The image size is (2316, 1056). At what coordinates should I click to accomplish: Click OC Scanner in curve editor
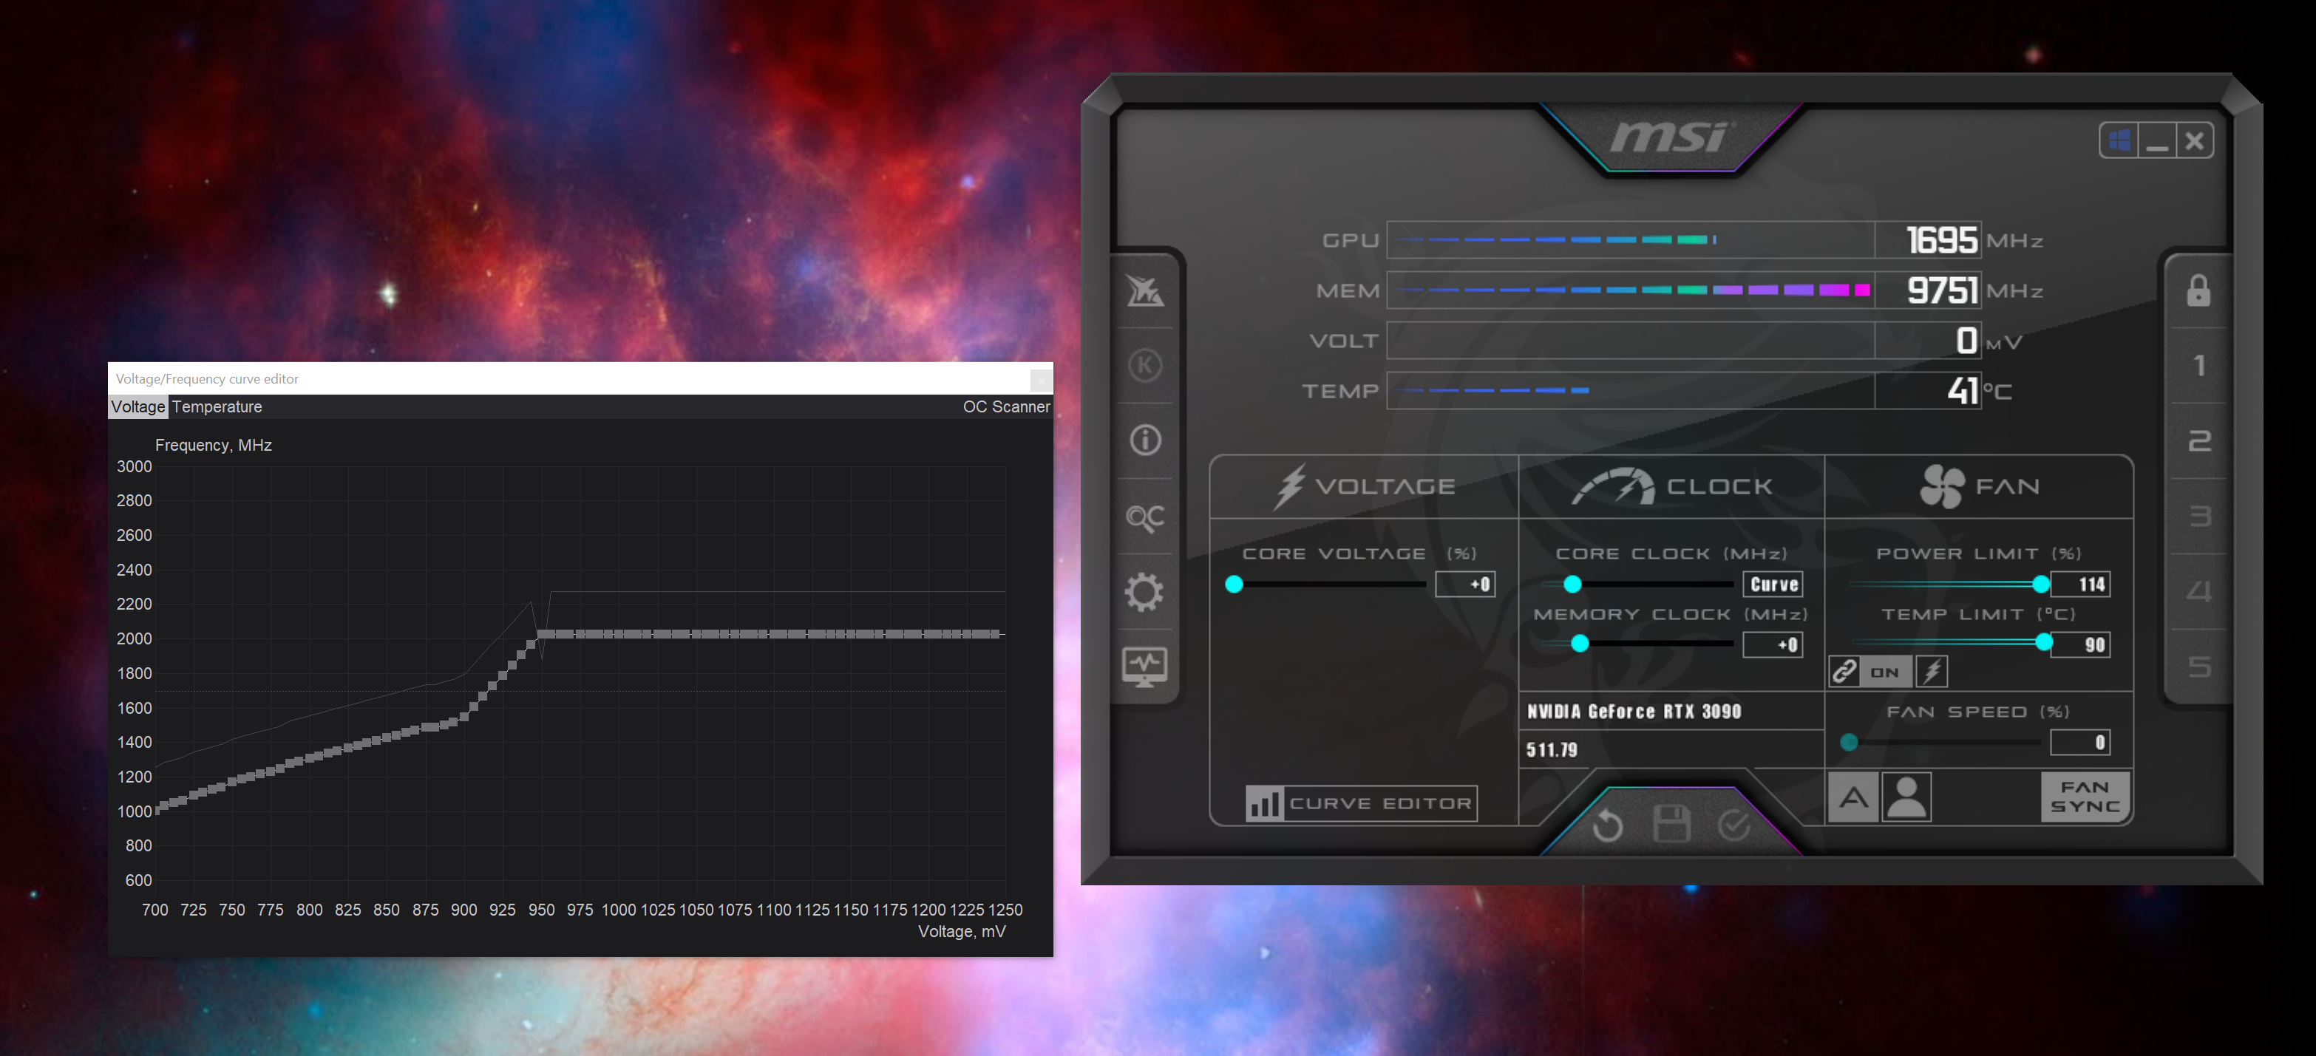click(x=1006, y=407)
